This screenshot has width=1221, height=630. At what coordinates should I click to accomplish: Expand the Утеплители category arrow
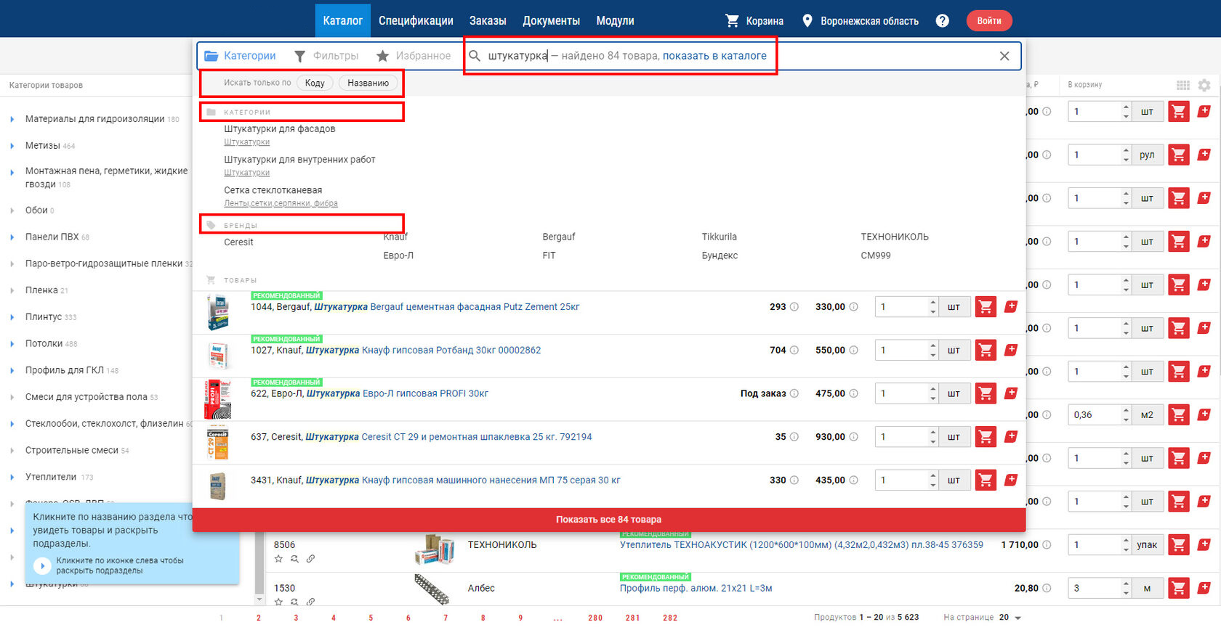click(12, 478)
